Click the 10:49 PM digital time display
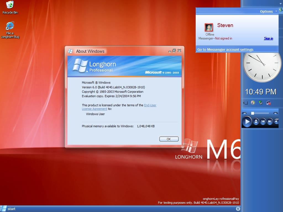 point(261,92)
